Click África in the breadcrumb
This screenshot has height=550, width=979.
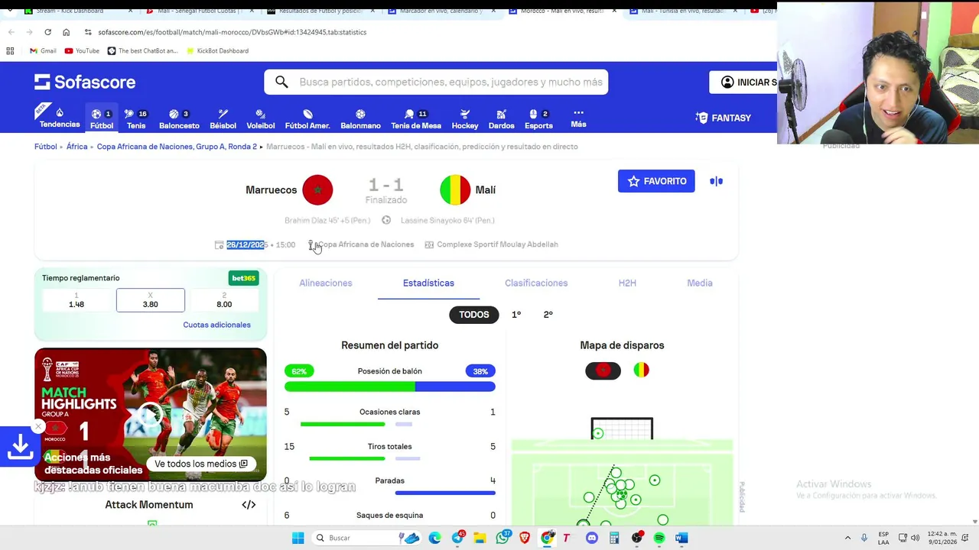76,146
